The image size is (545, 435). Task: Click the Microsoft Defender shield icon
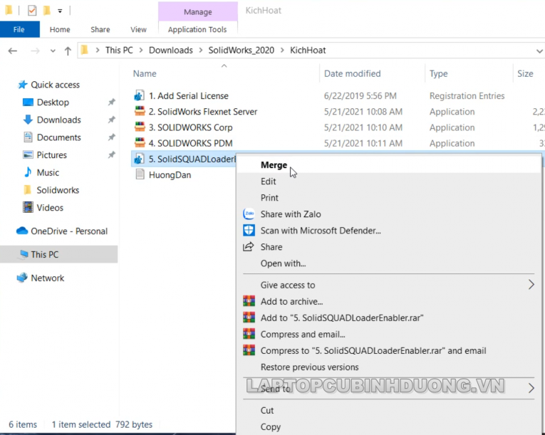[249, 230]
